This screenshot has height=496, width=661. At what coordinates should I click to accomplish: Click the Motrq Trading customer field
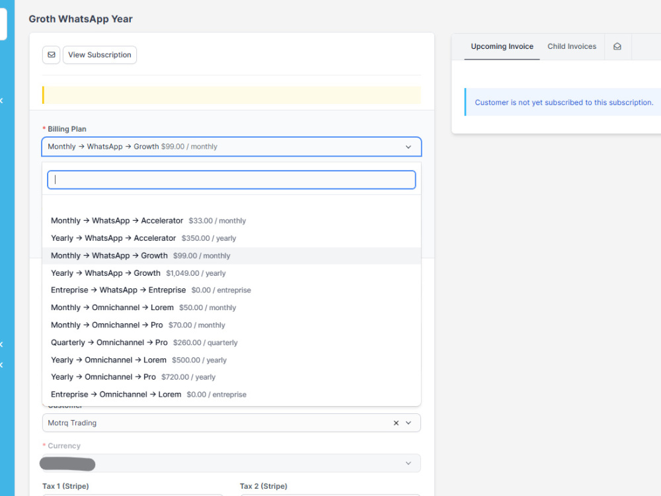231,423
